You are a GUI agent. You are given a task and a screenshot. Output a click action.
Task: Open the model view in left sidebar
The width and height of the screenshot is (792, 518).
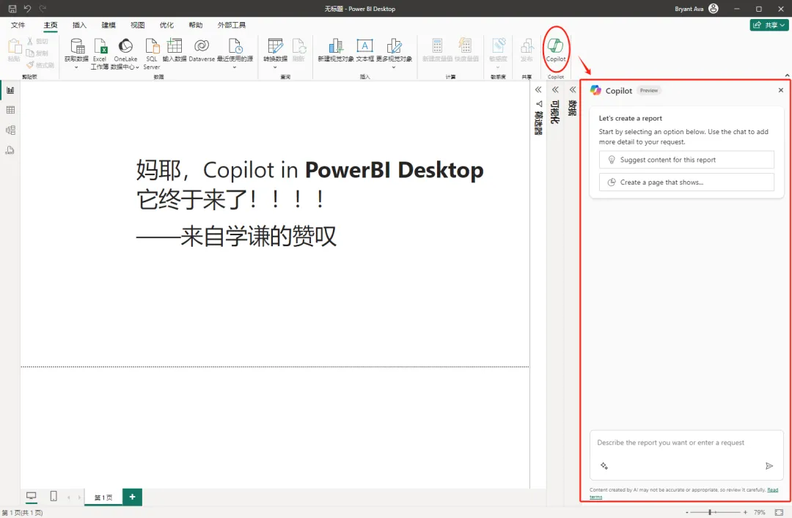pos(10,130)
